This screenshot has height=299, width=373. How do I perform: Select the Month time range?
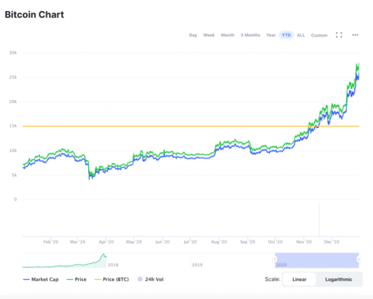(228, 35)
